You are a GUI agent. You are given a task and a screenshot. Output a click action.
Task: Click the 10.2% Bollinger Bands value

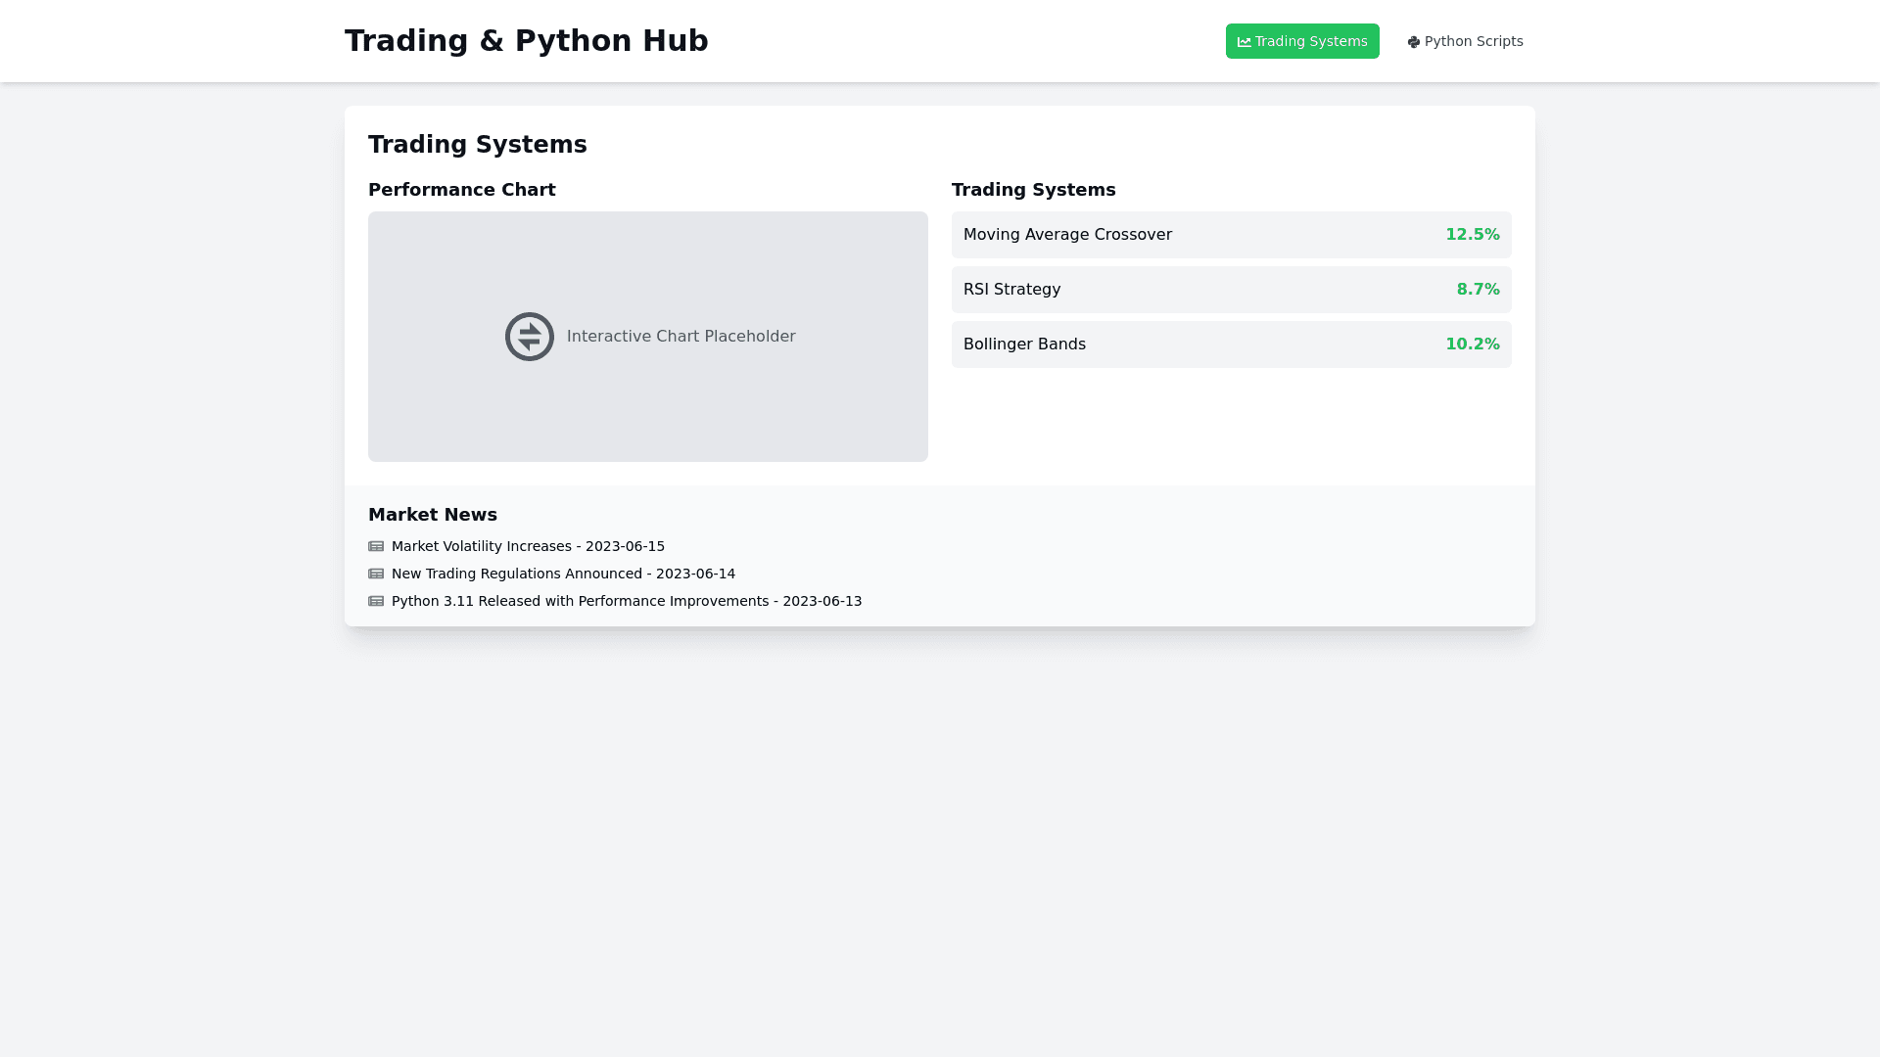click(x=1472, y=345)
